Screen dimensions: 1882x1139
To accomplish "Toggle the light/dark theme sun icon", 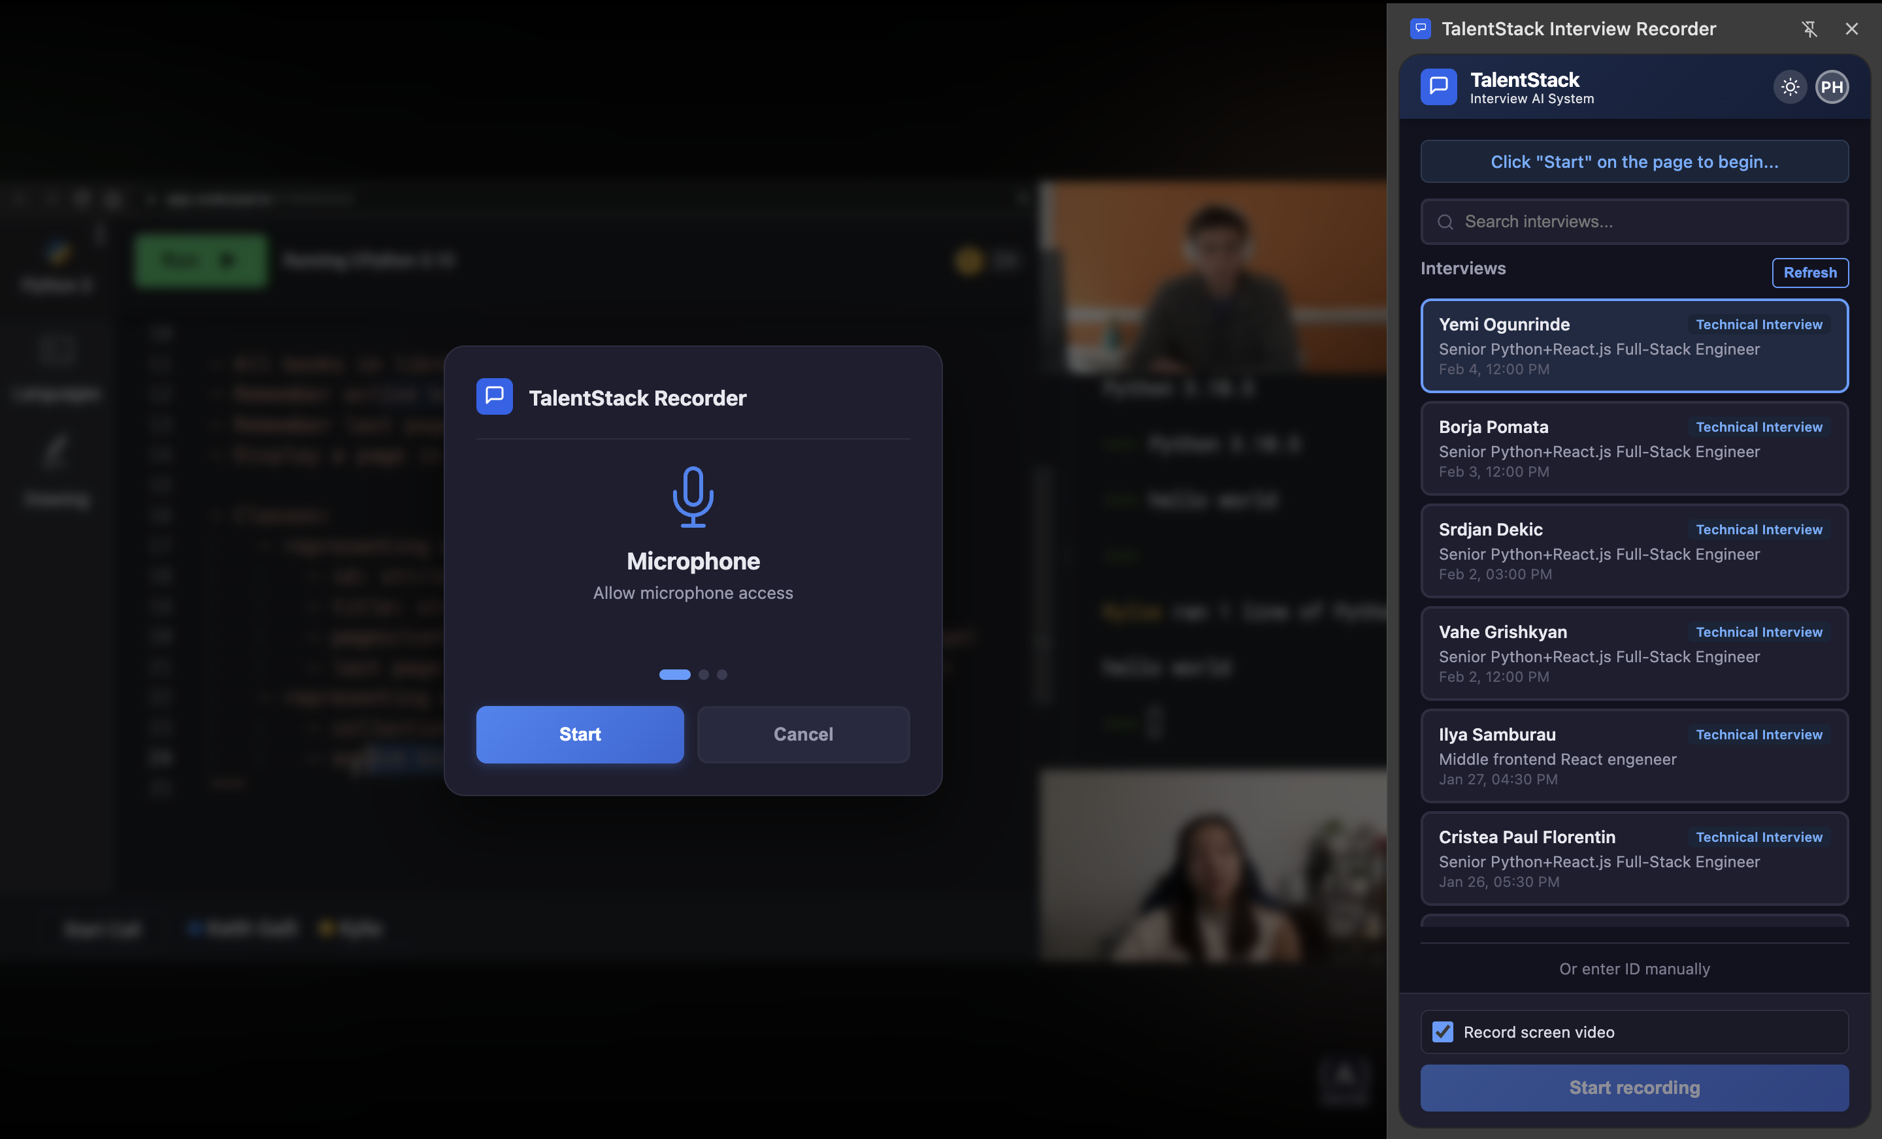I will [x=1790, y=86].
